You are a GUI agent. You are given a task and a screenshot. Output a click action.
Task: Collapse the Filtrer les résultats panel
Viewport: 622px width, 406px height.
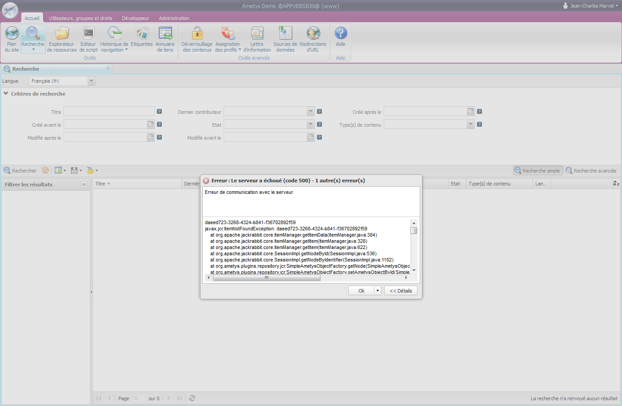click(84, 184)
